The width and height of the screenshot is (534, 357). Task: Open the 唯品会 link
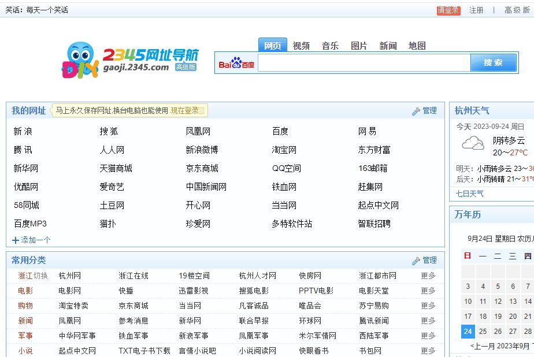point(310,306)
